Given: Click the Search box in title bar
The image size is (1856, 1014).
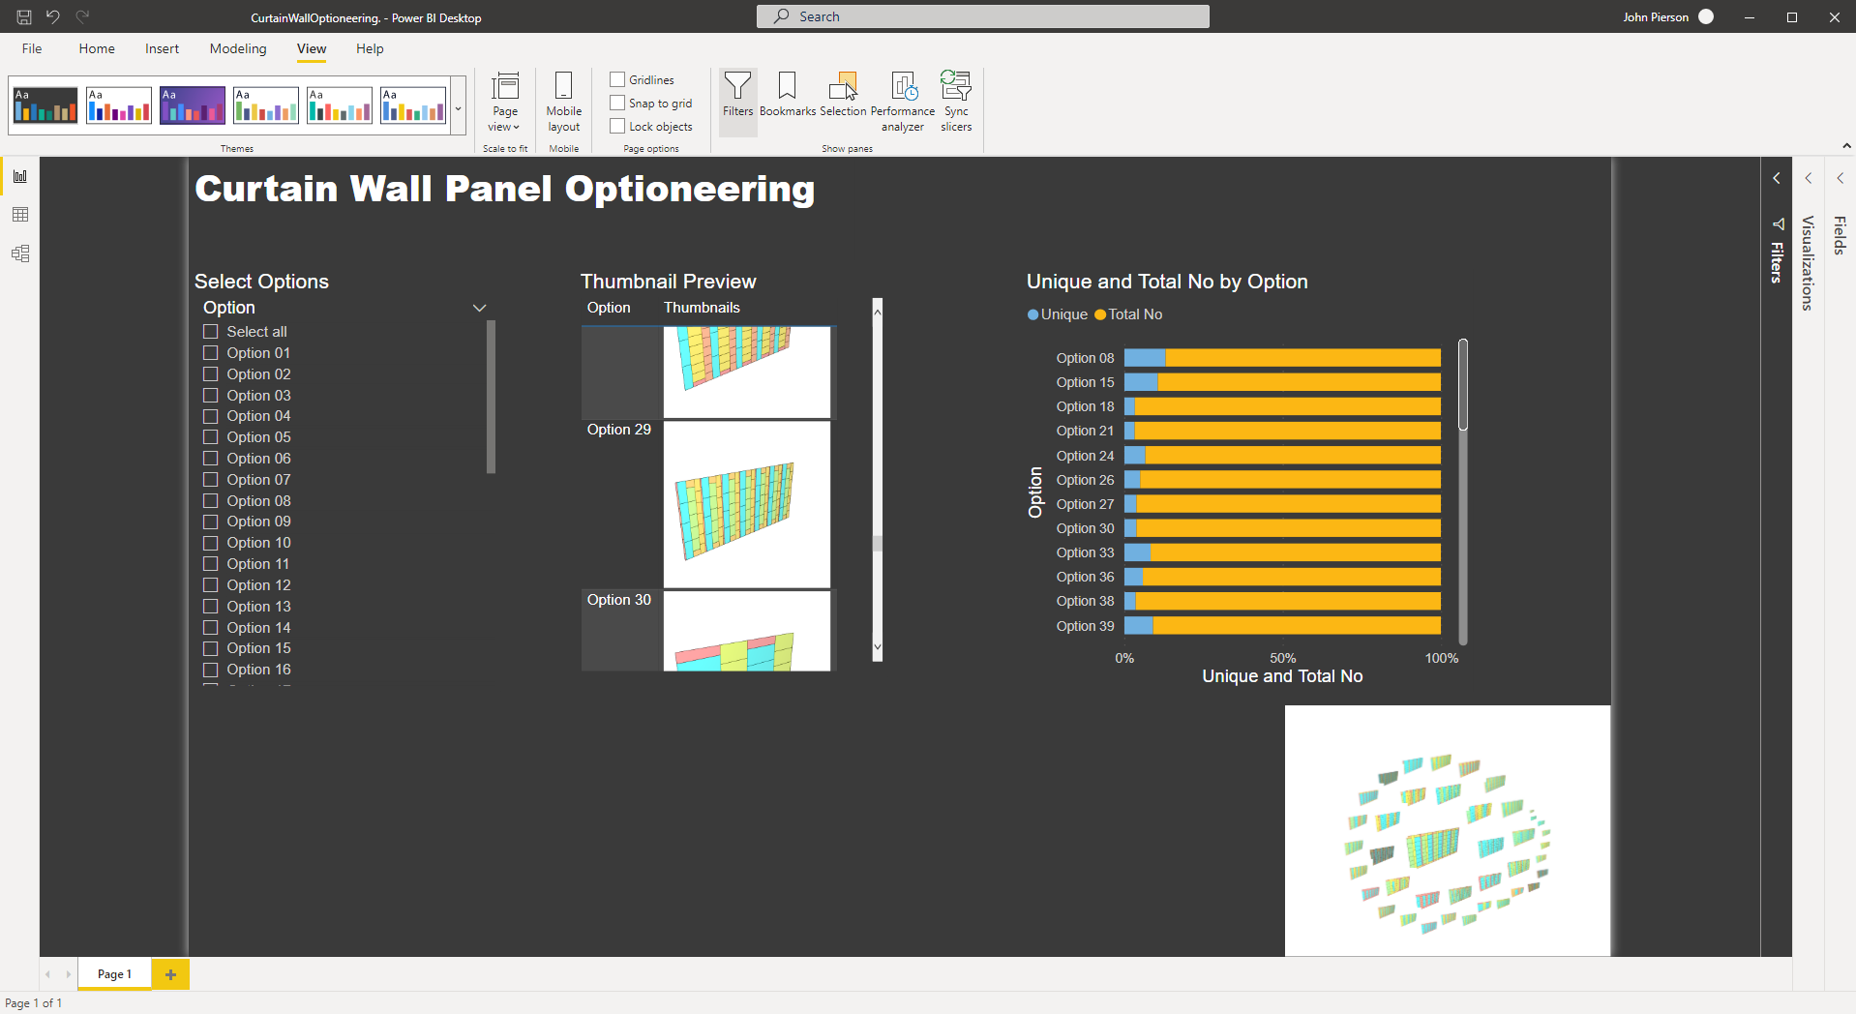Looking at the screenshot, I should [982, 16].
